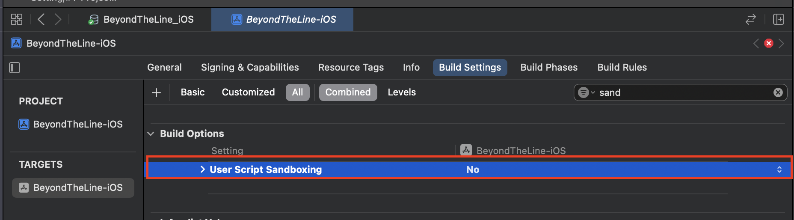Go back with the left navigation arrow
Viewport: 794px width, 220px height.
[41, 19]
